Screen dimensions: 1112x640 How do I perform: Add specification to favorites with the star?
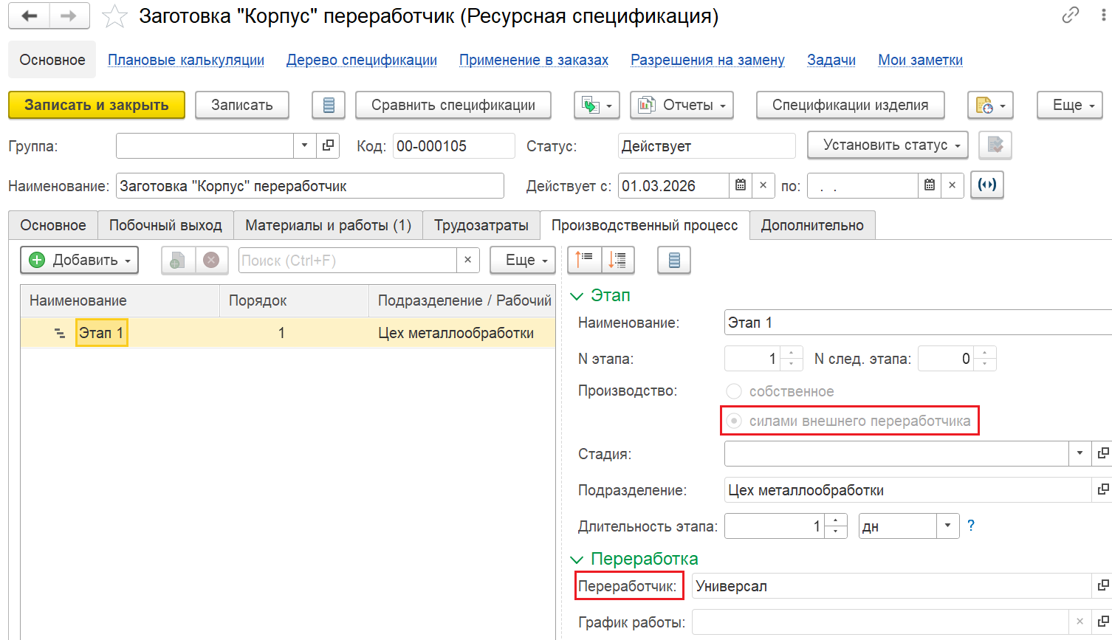pyautogui.click(x=114, y=16)
